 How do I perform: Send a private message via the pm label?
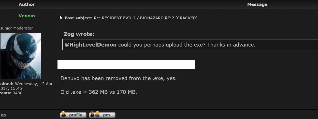pyautogui.click(x=106, y=115)
